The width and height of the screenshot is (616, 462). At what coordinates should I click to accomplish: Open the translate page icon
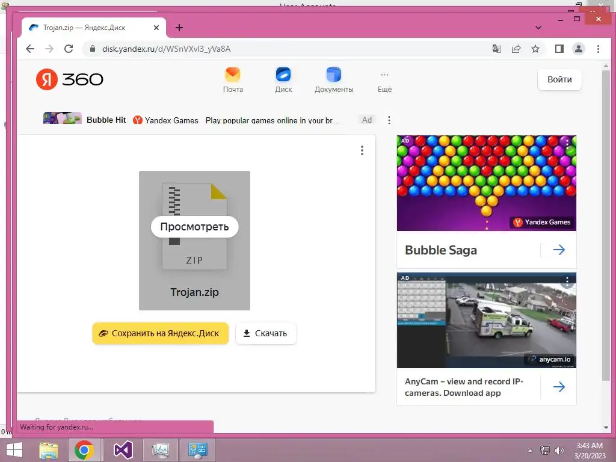(x=496, y=49)
